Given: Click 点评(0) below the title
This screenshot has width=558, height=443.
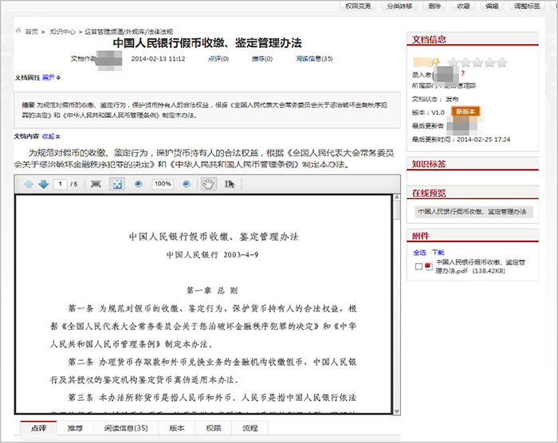Looking at the screenshot, I should pos(218,59).
